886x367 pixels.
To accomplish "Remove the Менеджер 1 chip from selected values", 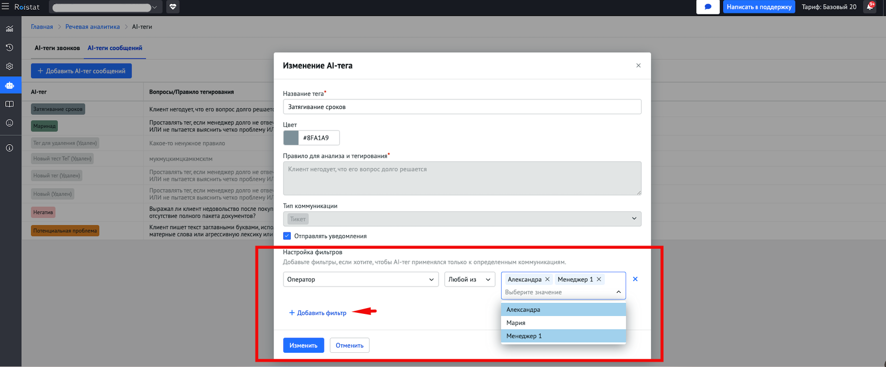I will (599, 279).
